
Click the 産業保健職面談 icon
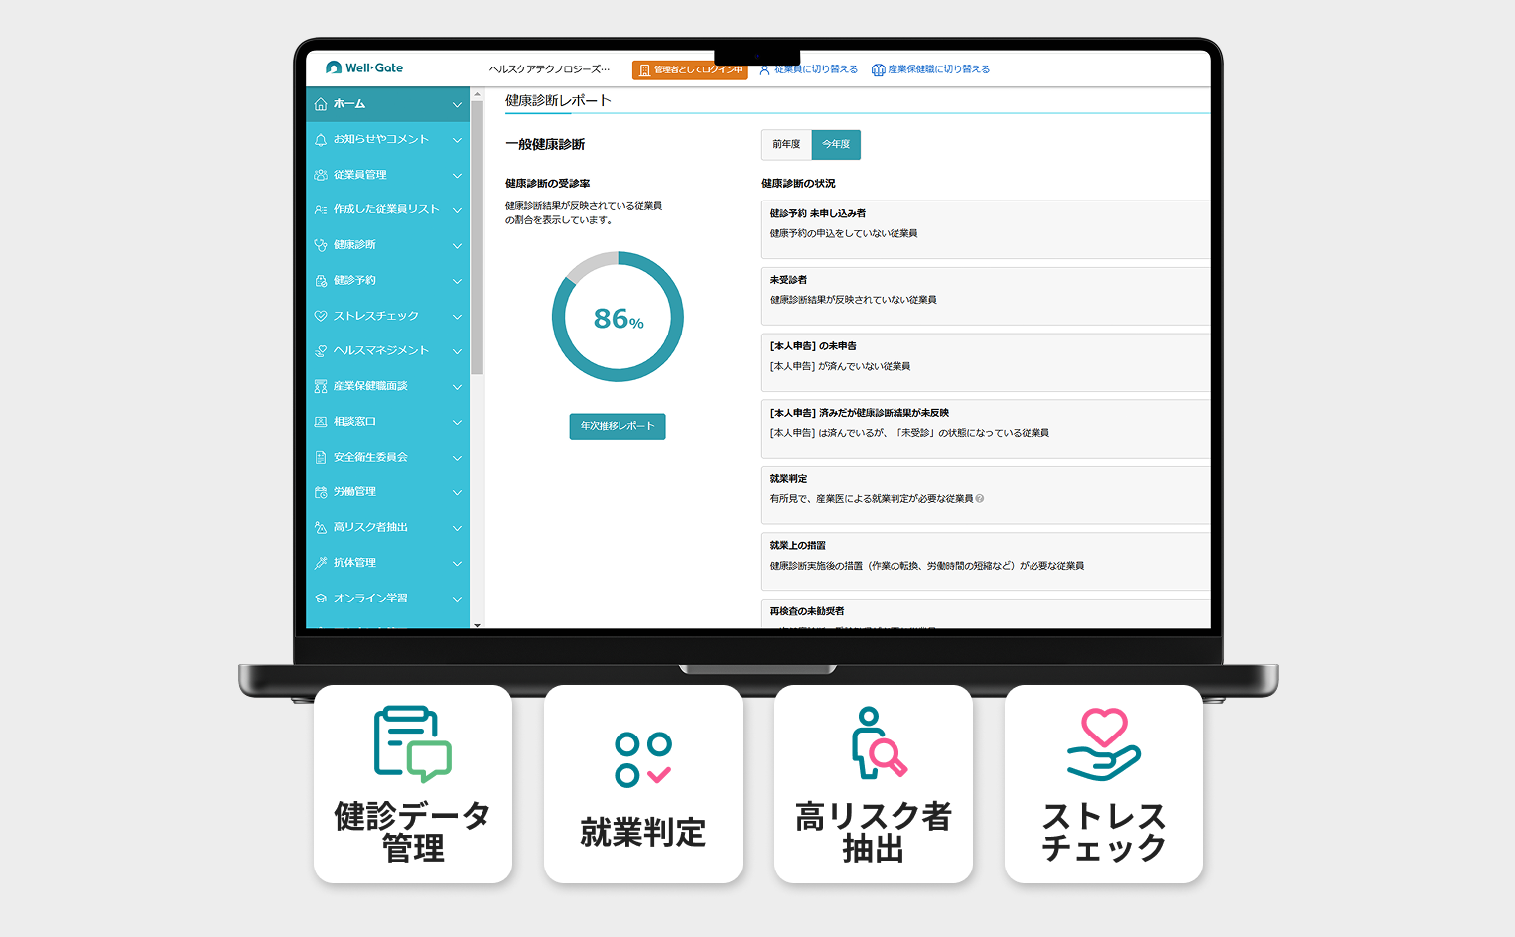pyautogui.click(x=321, y=386)
